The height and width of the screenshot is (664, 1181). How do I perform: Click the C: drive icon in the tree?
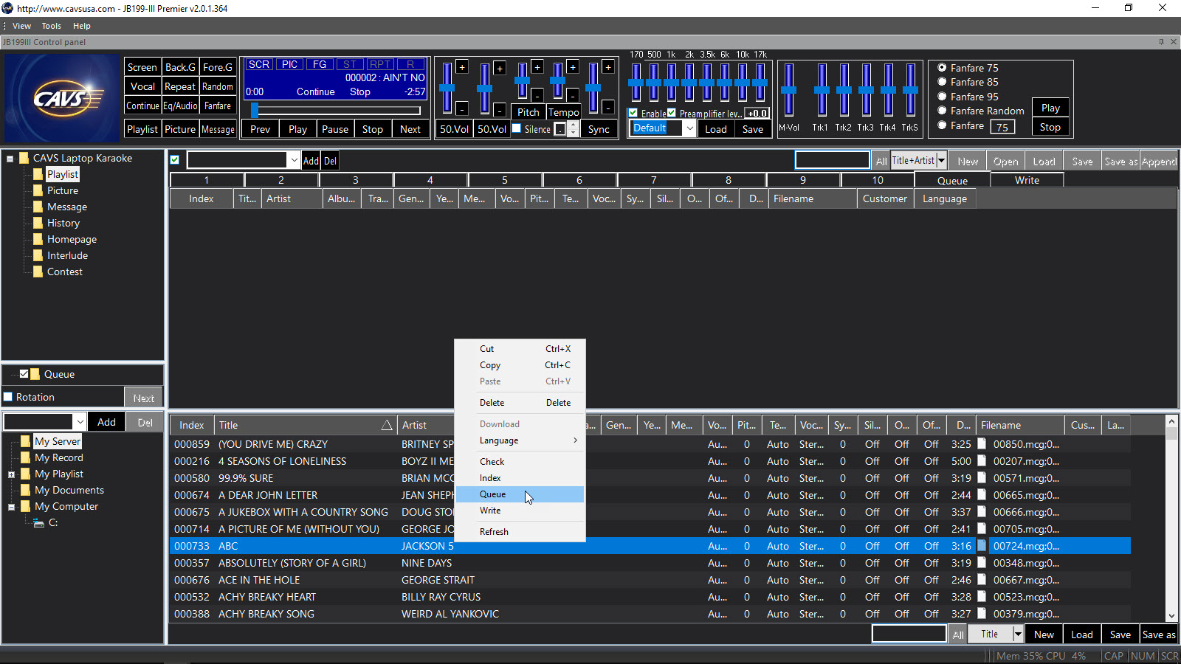[x=39, y=522]
